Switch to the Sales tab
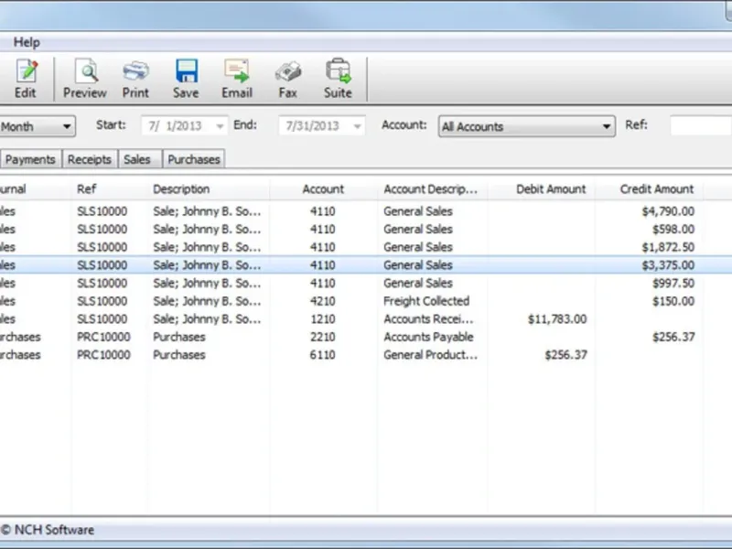 tap(137, 159)
